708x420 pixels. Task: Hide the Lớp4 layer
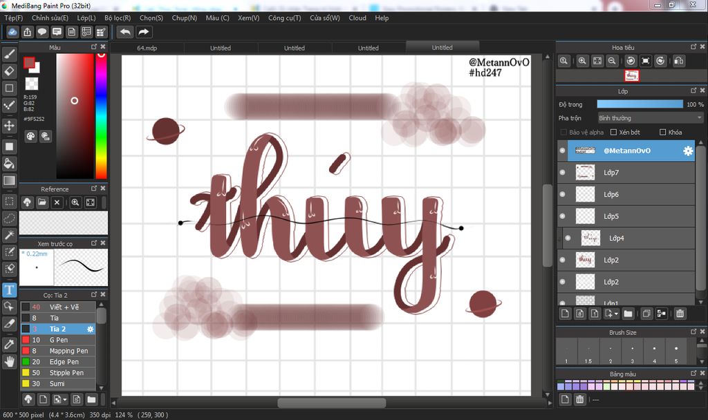(x=568, y=238)
